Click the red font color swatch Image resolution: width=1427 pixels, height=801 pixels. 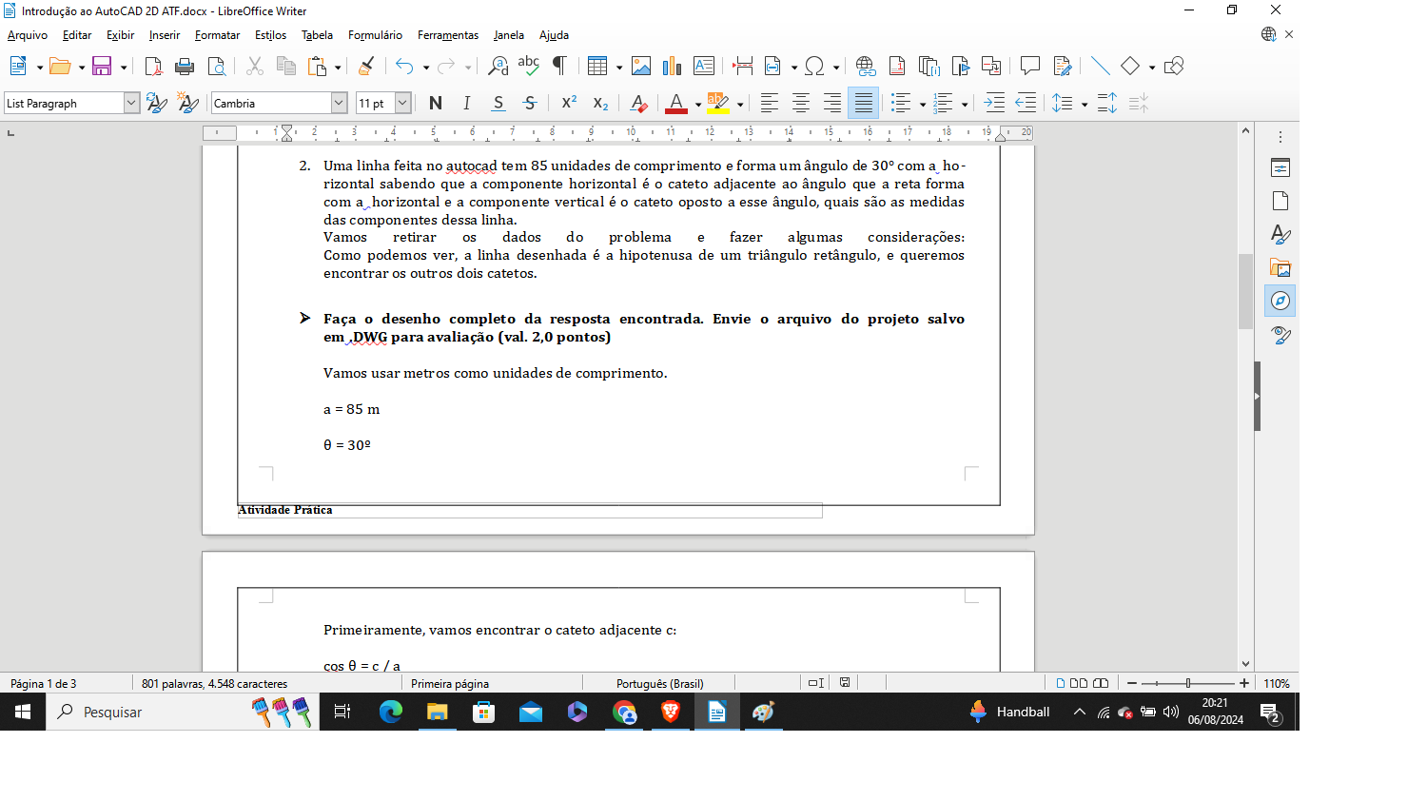(x=676, y=103)
